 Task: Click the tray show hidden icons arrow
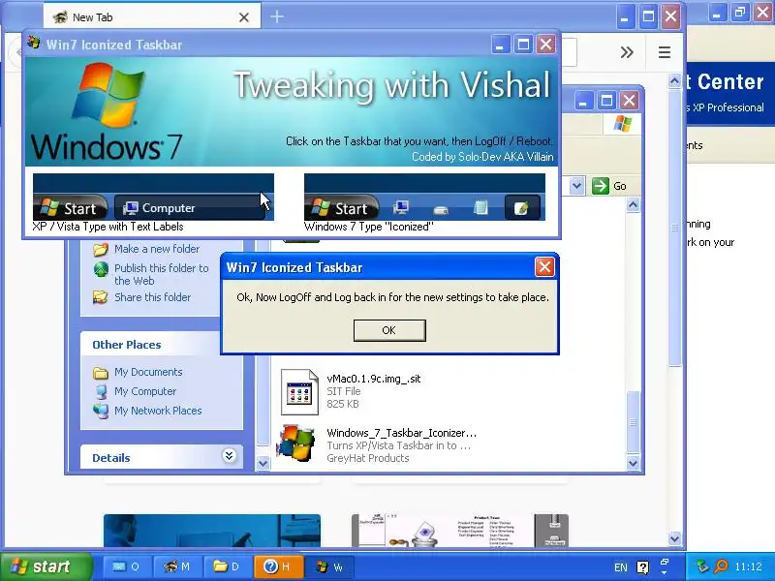pyautogui.click(x=665, y=572)
